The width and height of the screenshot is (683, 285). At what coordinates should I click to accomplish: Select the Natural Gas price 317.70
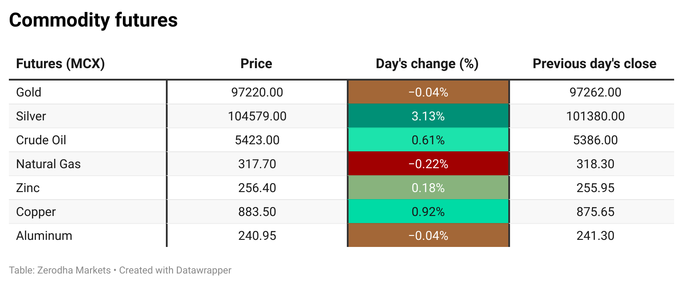[257, 164]
